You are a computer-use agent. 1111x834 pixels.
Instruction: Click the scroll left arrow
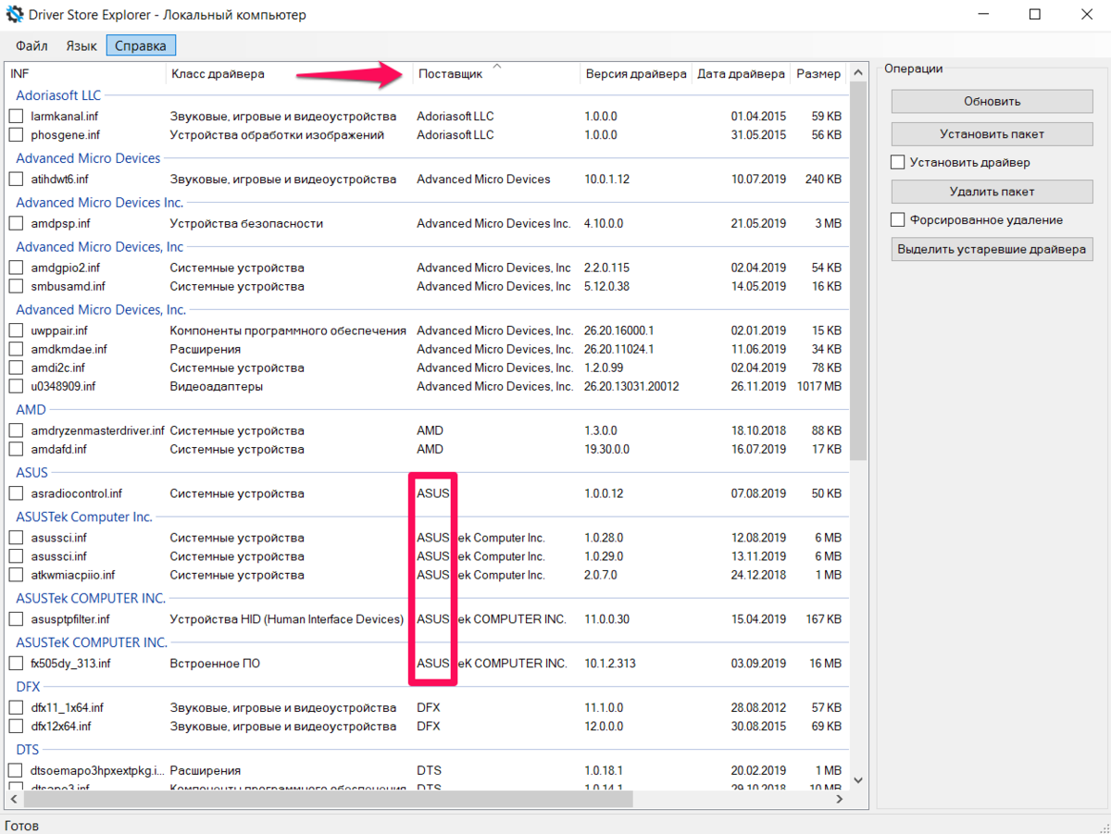tap(15, 799)
